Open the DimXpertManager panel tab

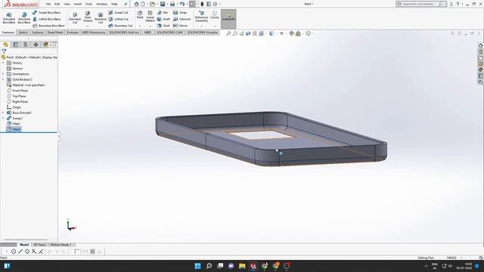[36, 45]
